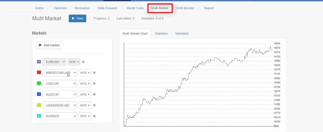Viewport: 323px width, 132px height.
Task: Remove the USA500IDXUSD market entry
Action: 94,105
